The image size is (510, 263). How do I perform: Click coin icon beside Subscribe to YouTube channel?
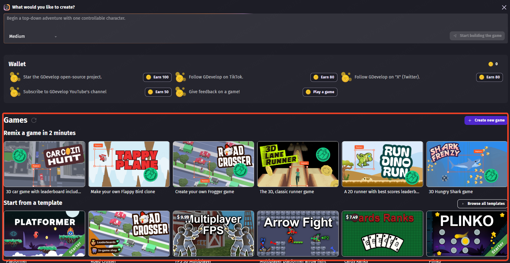15,92
